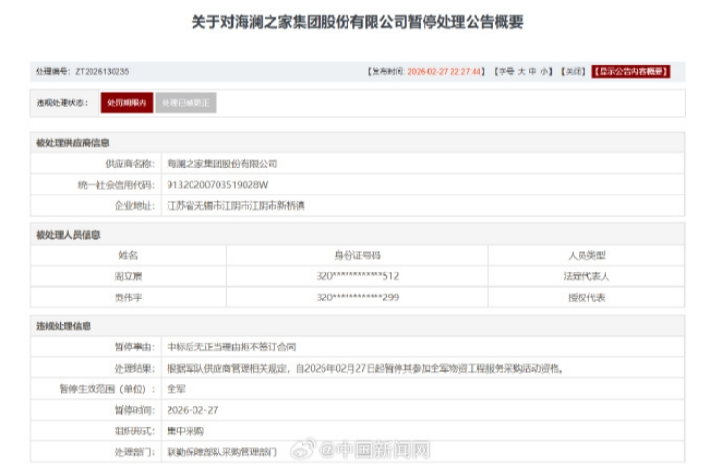Click the name 贾伟宇 in personnel table

[x=129, y=297]
